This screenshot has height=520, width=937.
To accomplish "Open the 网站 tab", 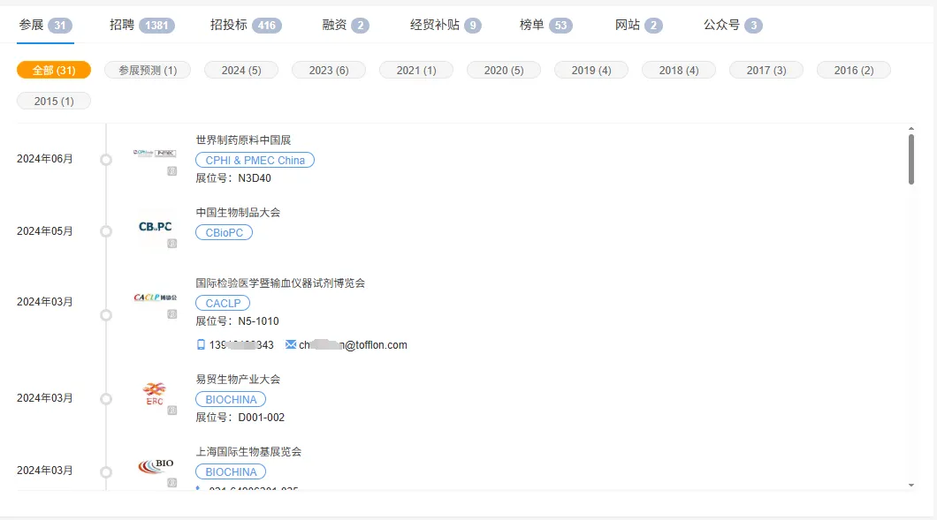I will [638, 25].
